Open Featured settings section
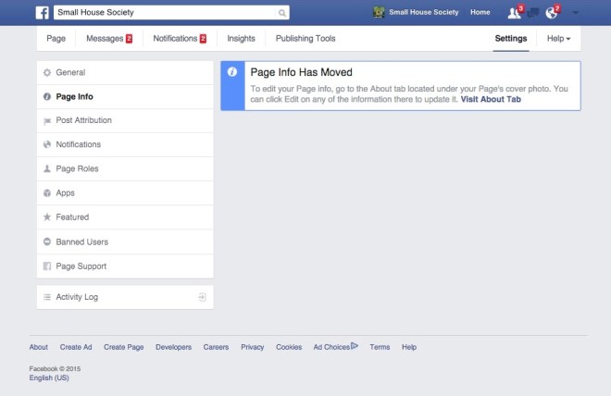This screenshot has width=611, height=396. pos(125,217)
